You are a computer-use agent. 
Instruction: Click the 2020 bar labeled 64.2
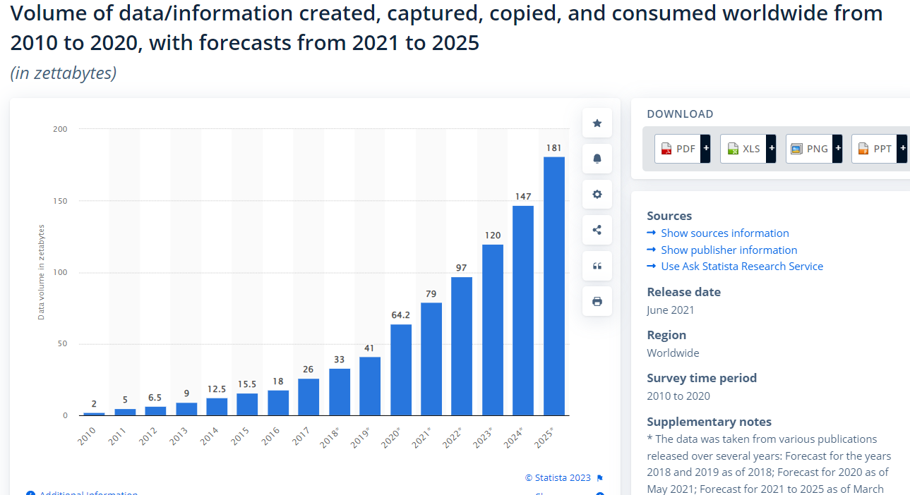401,369
